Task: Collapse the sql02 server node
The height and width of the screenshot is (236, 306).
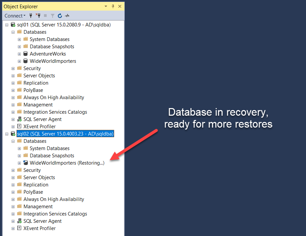Action: tap(7, 134)
